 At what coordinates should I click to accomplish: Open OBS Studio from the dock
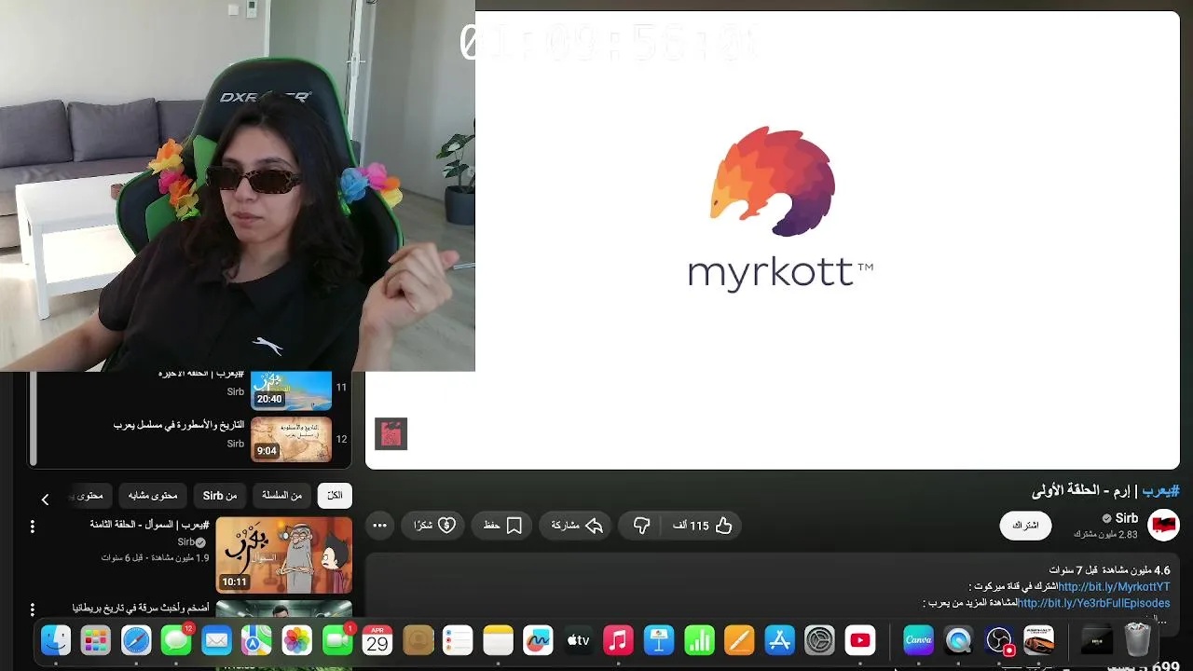[x=999, y=640]
